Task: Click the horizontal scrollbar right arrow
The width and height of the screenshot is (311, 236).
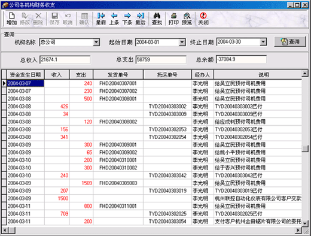Action: tap(298, 230)
